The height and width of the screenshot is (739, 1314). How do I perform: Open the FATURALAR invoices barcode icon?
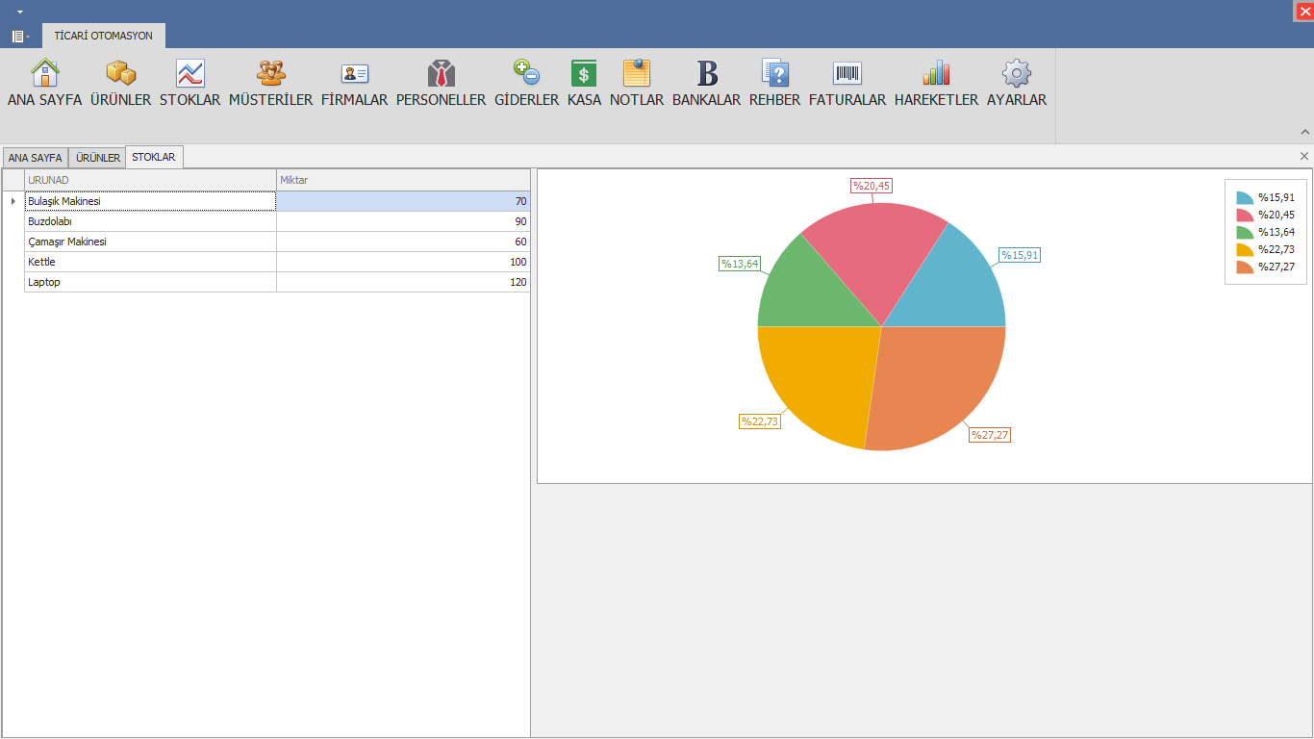pyautogui.click(x=847, y=73)
